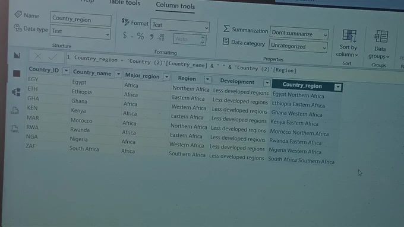The width and height of the screenshot is (404, 227).
Task: Select the cell 'ZAF'
Action: (30, 146)
